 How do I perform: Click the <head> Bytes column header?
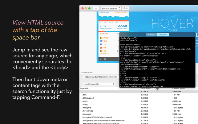click(178, 89)
